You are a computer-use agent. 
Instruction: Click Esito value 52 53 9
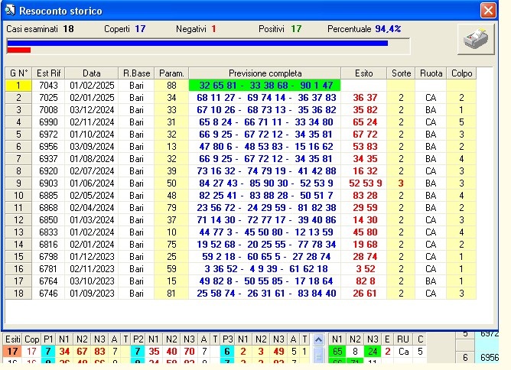click(364, 183)
